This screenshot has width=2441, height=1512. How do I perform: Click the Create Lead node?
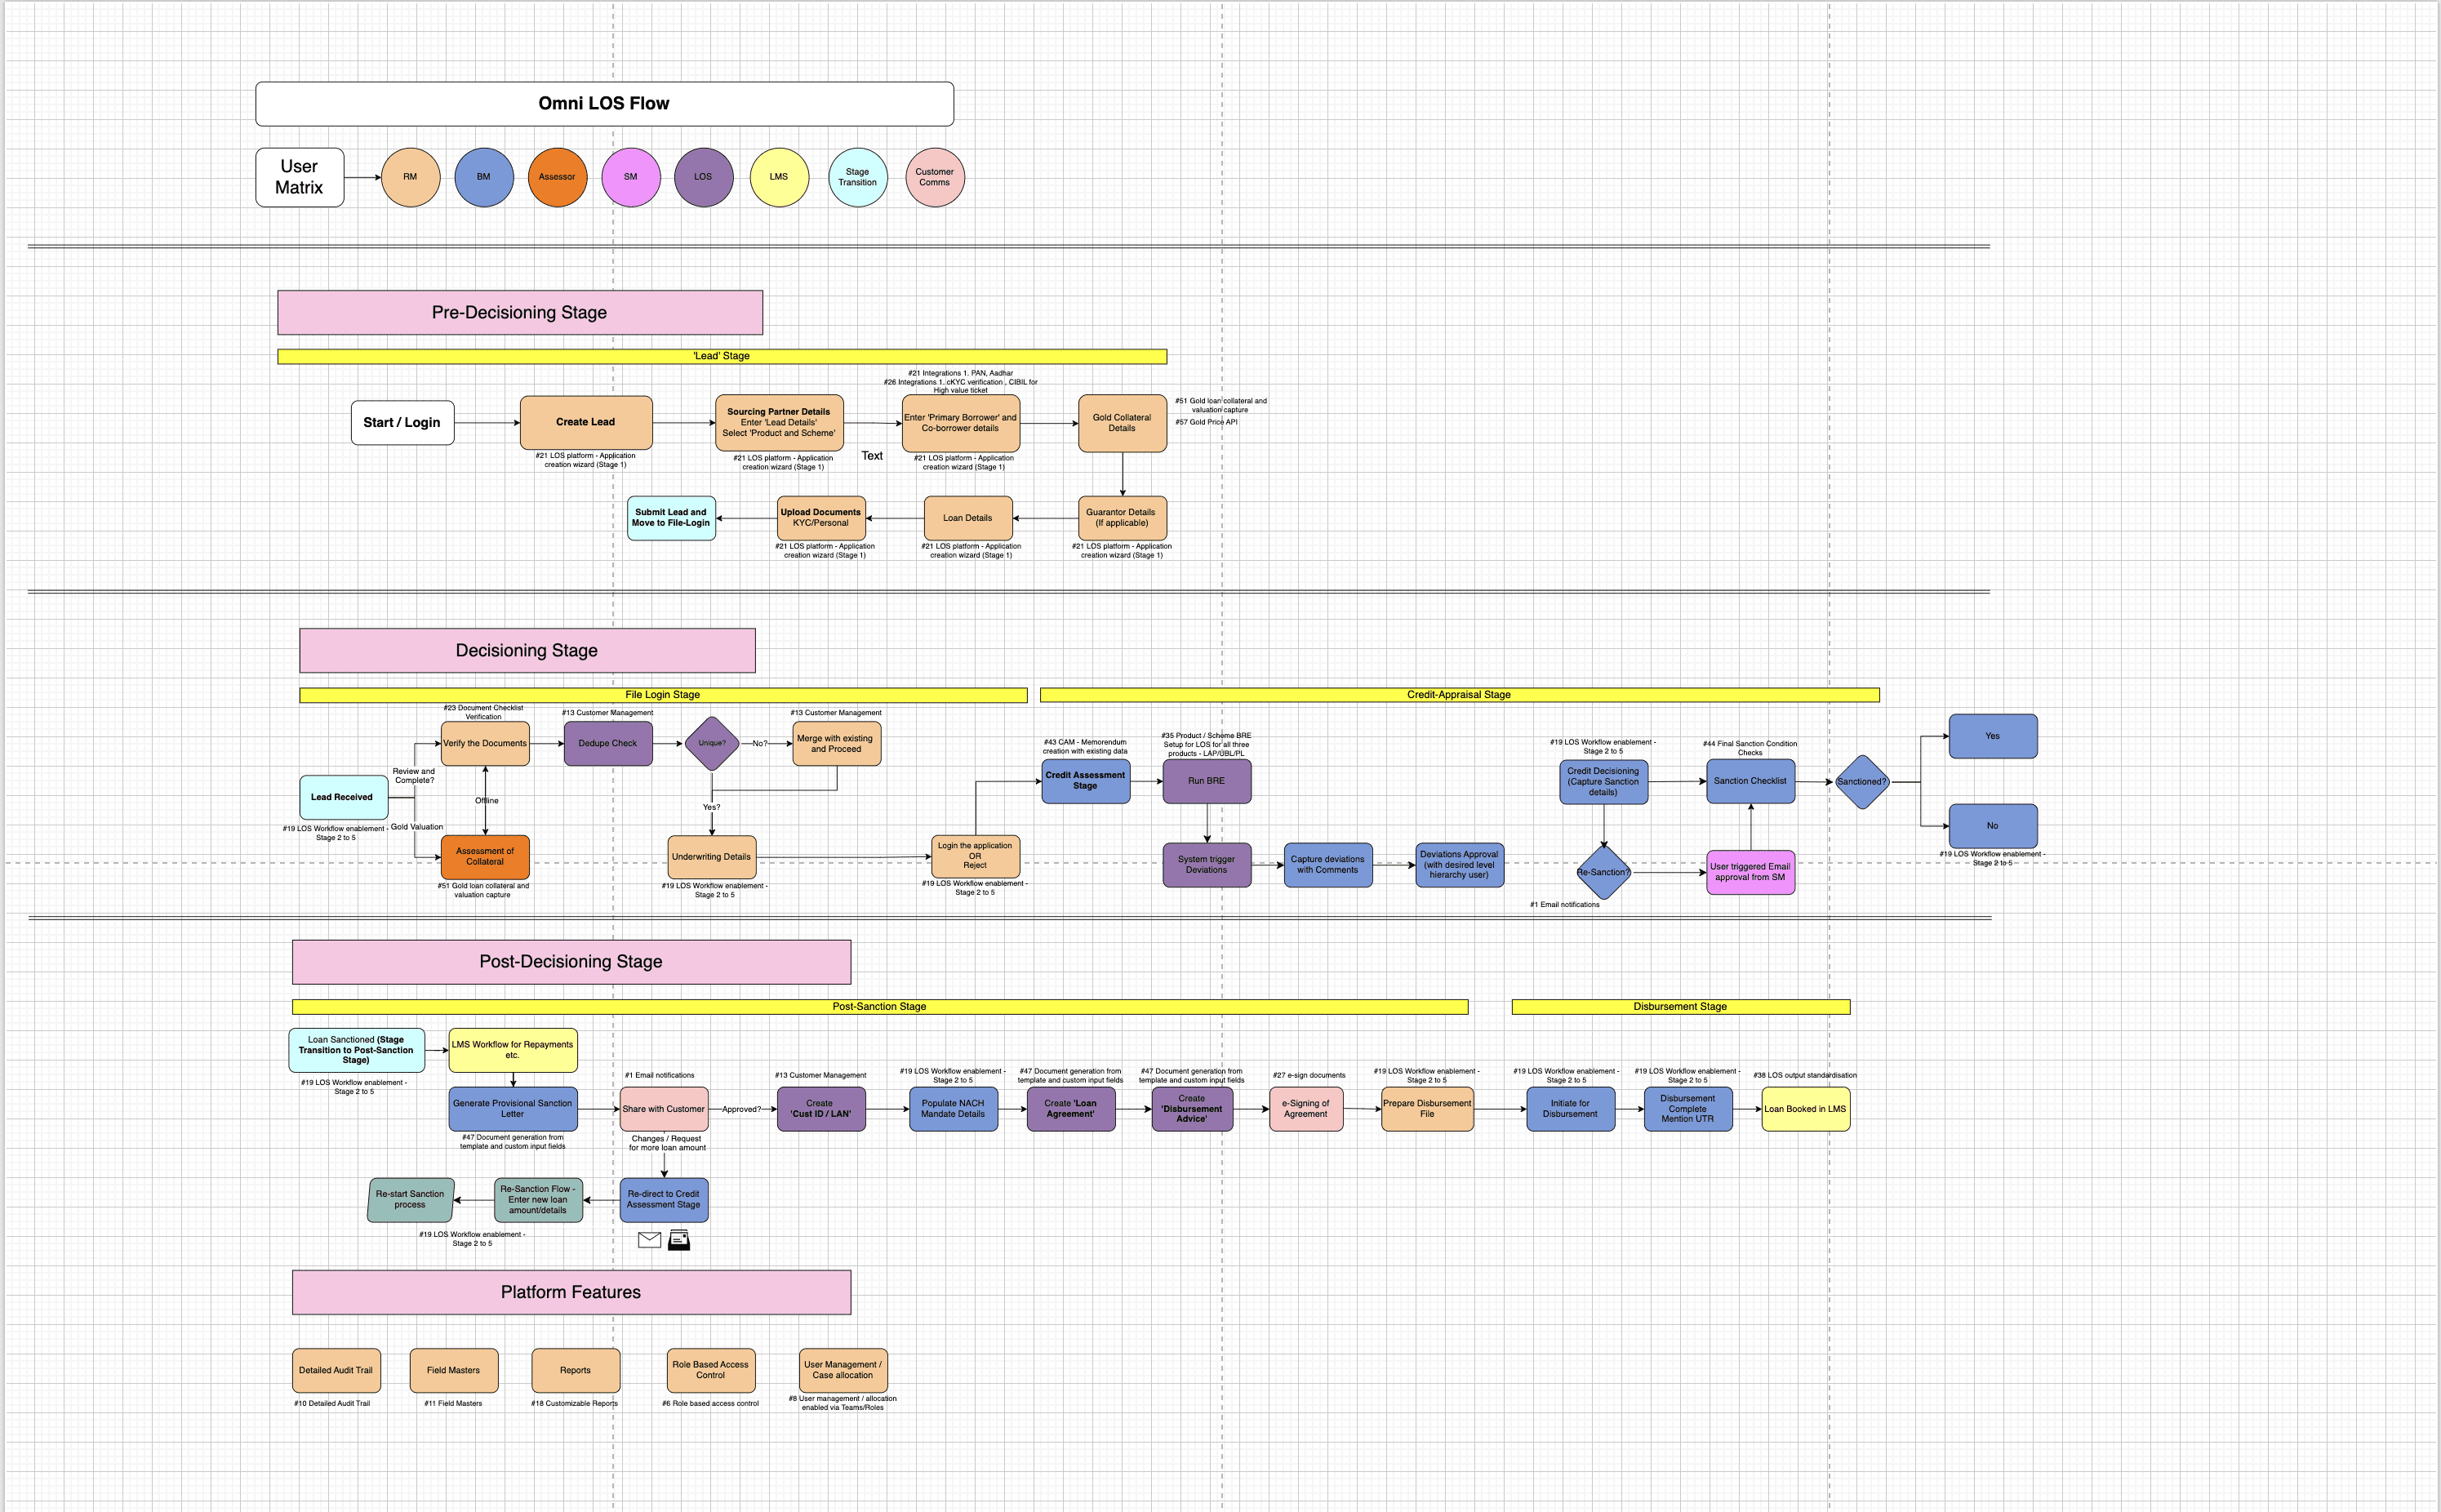pyautogui.click(x=586, y=422)
